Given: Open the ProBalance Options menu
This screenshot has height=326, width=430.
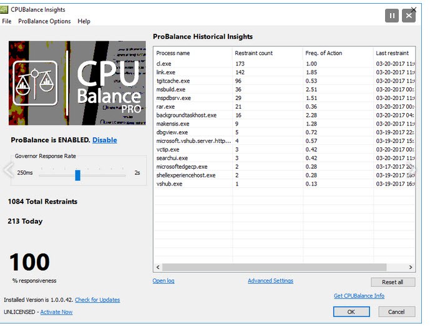Looking at the screenshot, I should 44,21.
